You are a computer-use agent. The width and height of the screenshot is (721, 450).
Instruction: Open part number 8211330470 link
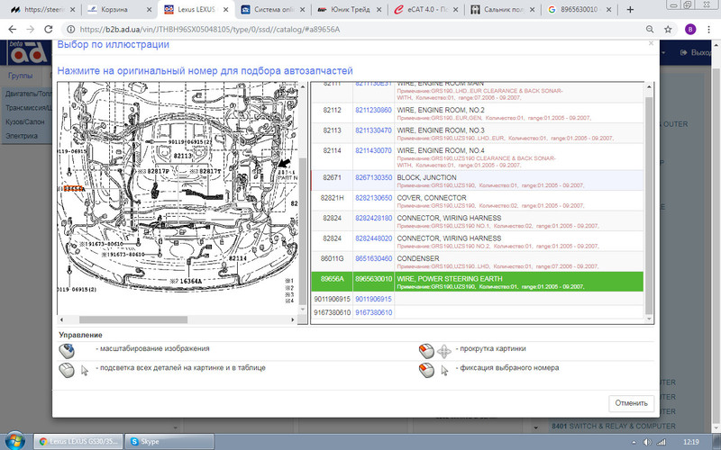(x=373, y=130)
